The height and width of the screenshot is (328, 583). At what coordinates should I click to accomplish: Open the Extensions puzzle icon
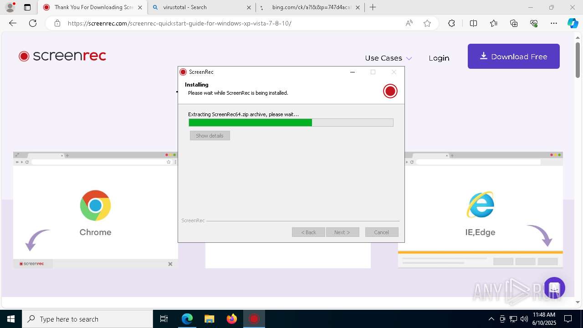coord(451,23)
